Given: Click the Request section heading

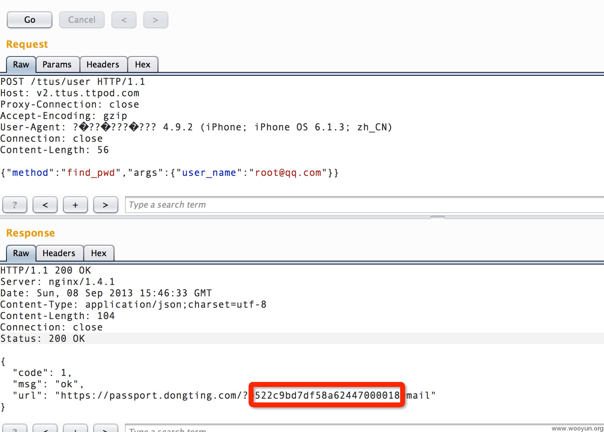Looking at the screenshot, I should [27, 44].
